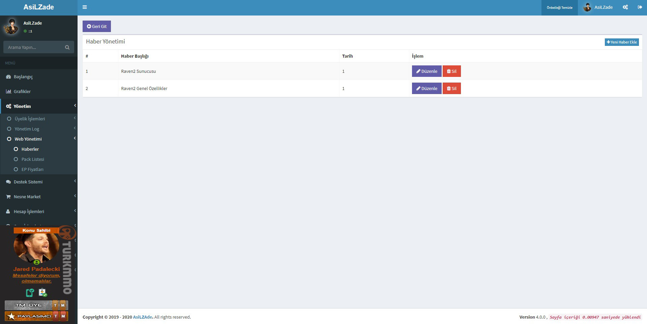Click the circle icon beside Üyelik İşlemleri
647x324 pixels.
click(x=9, y=119)
